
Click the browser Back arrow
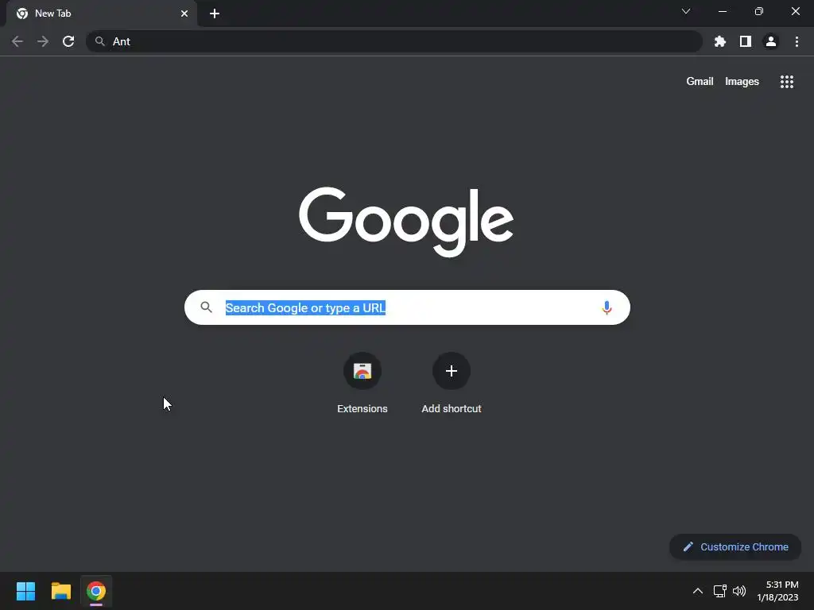tap(17, 41)
